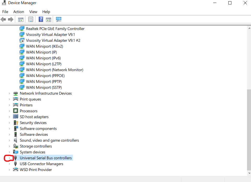Screen dimensions: 251x182
Task: Click Show/Hide Console Tree toolbar icon
Action: (x=21, y=20)
